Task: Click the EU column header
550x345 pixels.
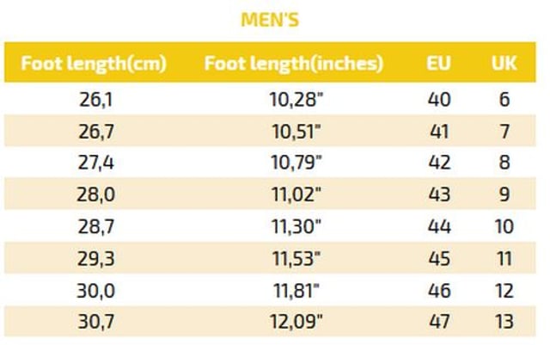Action: click(x=438, y=64)
